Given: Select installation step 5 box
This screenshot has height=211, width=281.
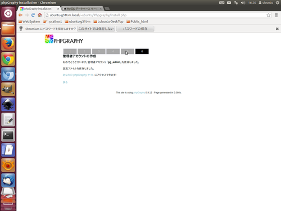Looking at the screenshot, I should pos(128,51).
